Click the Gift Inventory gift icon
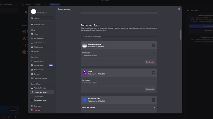The image size is (213, 119). coord(32,47)
